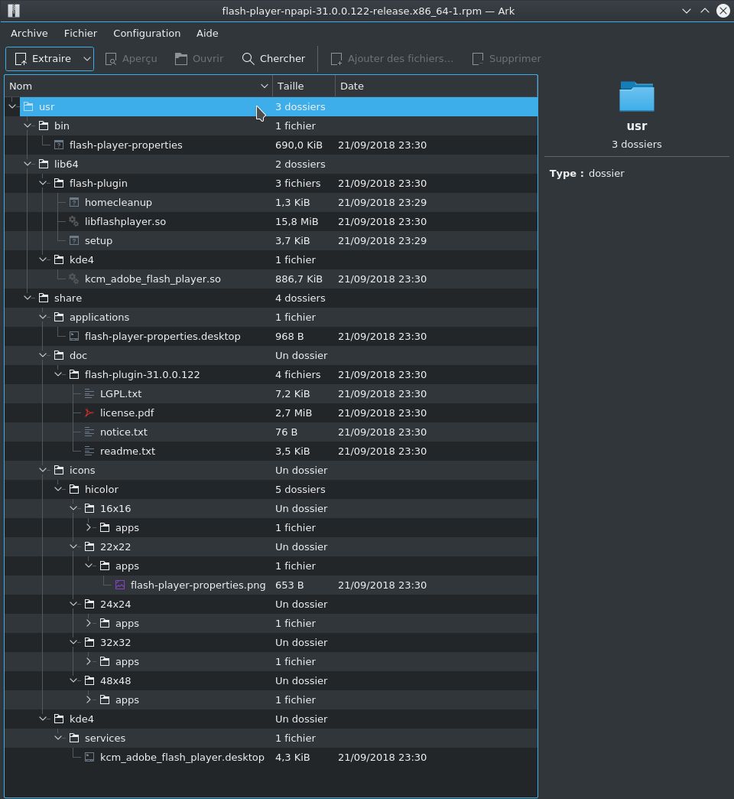The height and width of the screenshot is (799, 734).
Task: Select the kde4 folder under lib64
Action: [82, 260]
